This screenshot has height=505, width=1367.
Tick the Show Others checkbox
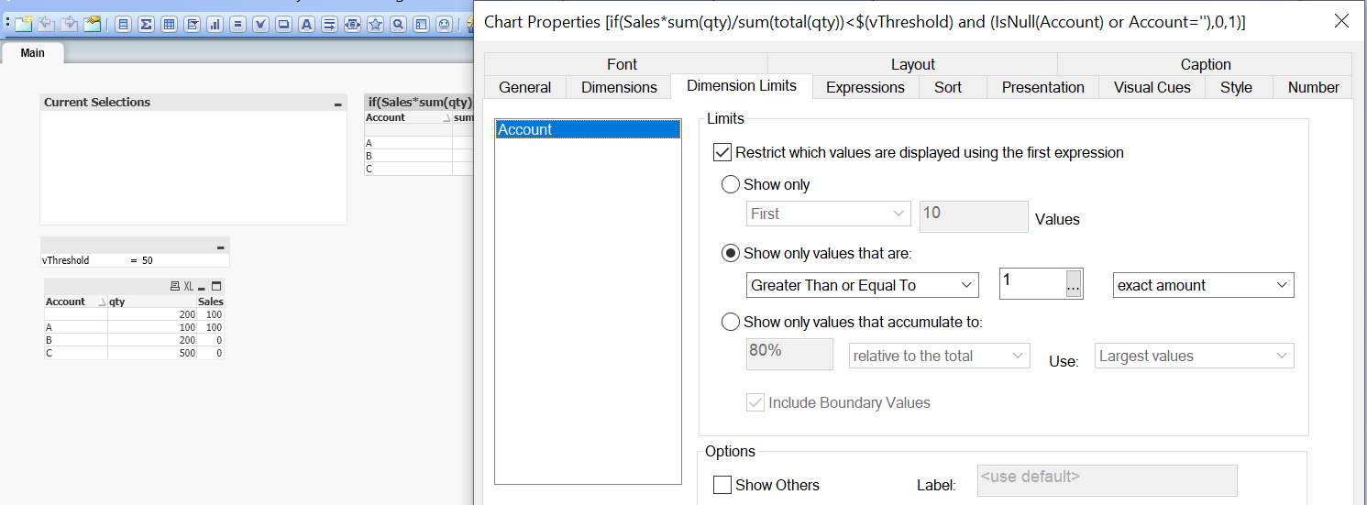tap(722, 485)
